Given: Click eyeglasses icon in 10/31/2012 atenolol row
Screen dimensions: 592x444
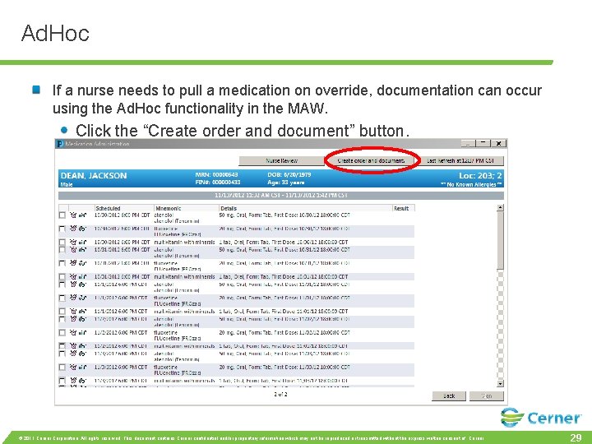Looking at the screenshot, I should point(82,250).
